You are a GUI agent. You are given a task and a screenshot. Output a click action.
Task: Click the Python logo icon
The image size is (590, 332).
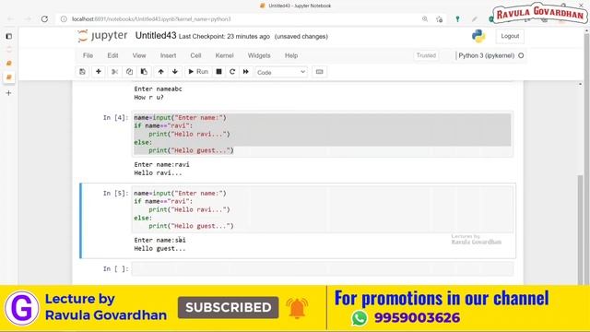[478, 36]
